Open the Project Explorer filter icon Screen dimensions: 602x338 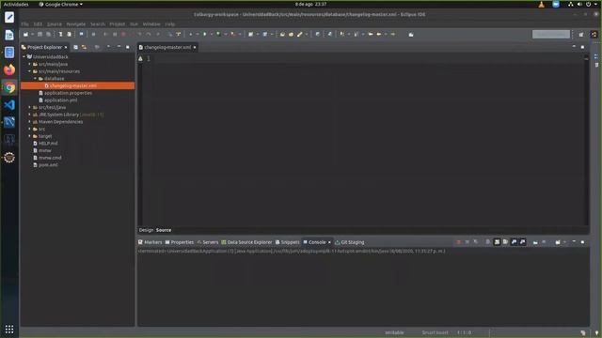coord(97,47)
